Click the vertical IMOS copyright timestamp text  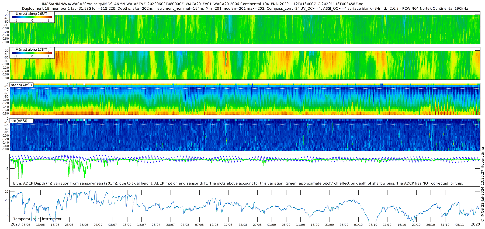482,186
